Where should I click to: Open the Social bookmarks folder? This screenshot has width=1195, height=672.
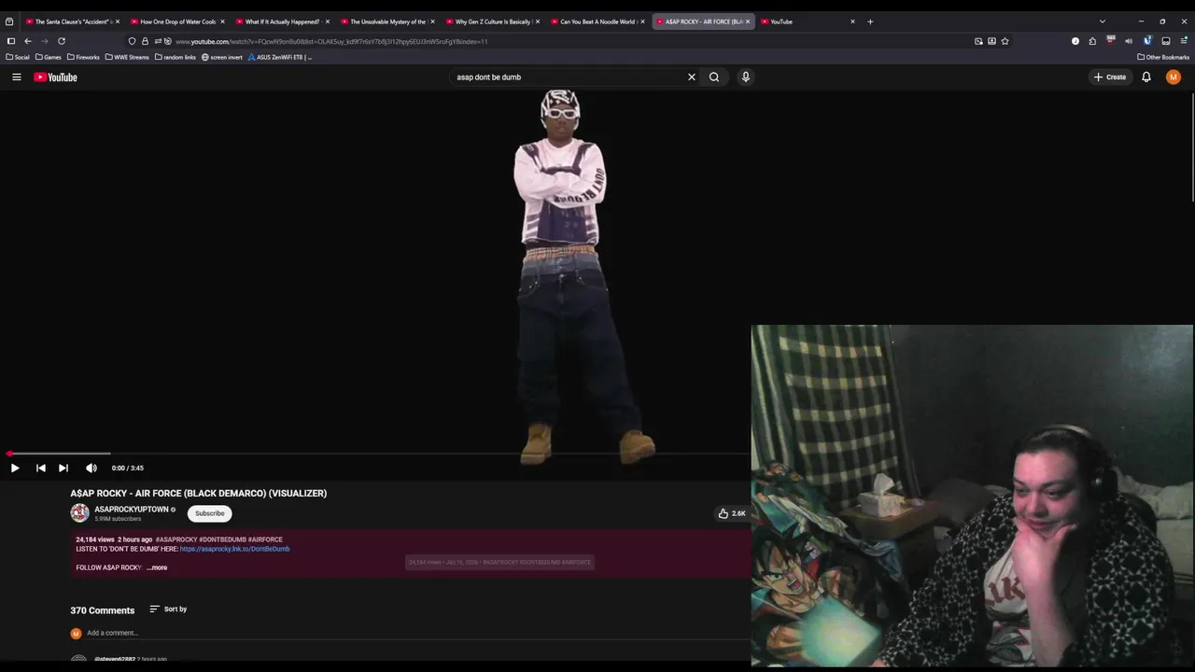pos(18,57)
